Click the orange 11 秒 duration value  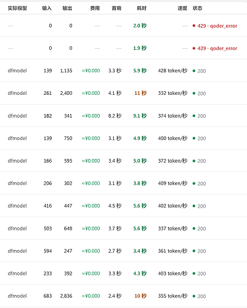tap(140, 93)
